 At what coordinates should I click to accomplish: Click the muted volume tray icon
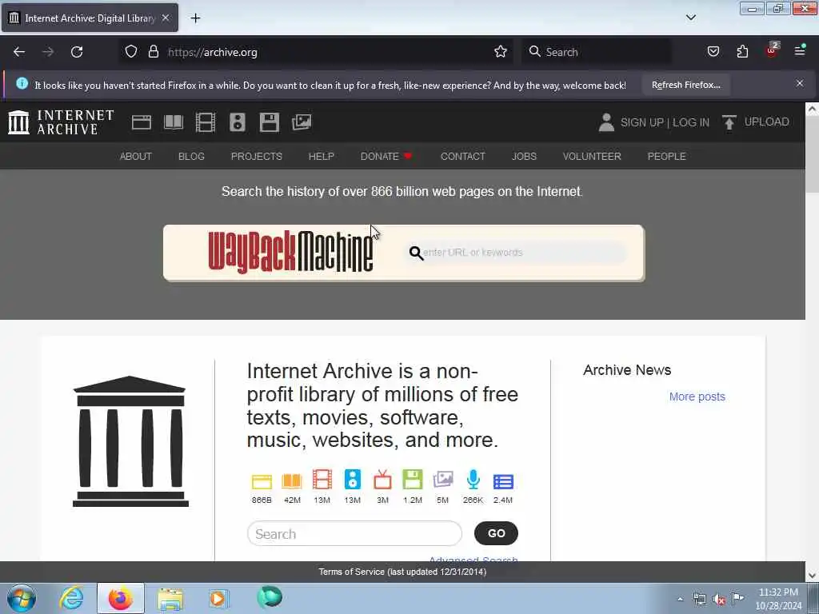tap(719, 600)
